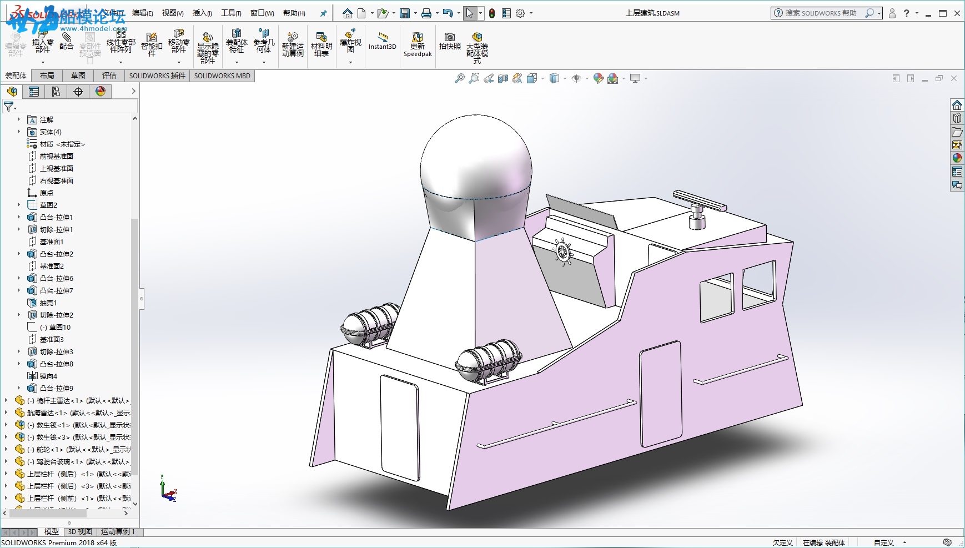Click the Zoom to Fit magnifier icon
The width and height of the screenshot is (965, 548).
459,78
